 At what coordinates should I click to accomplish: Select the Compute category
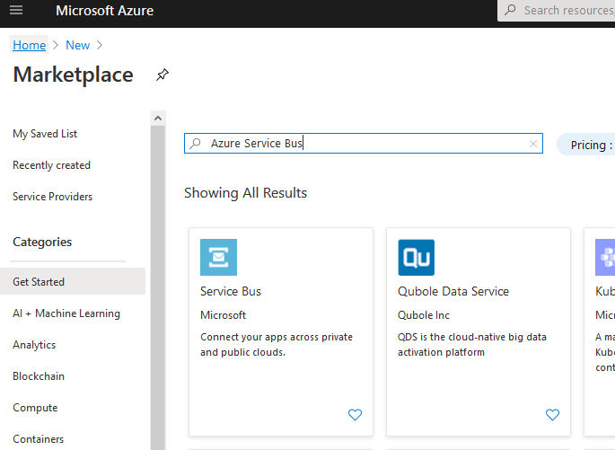click(x=35, y=408)
